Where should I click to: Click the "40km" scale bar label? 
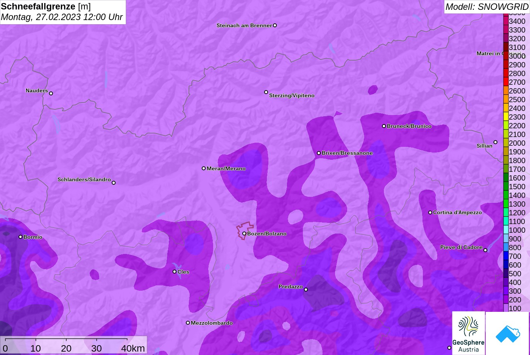133,348
